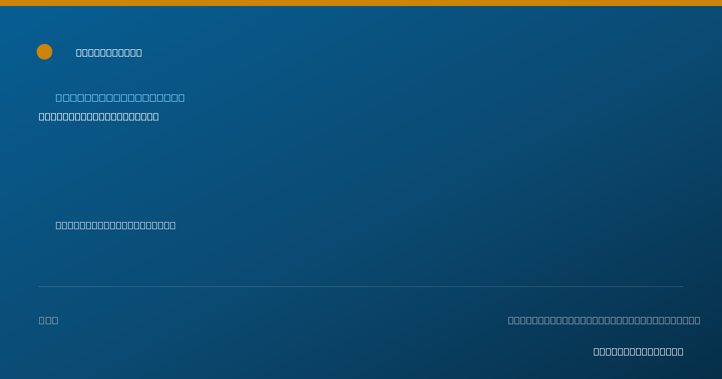Select the indented white text line mid-page

pos(116,225)
